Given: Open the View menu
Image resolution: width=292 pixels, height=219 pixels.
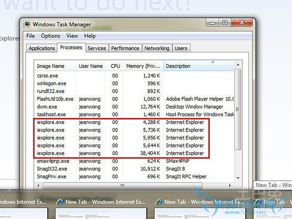Looking at the screenshot, I should pyautogui.click(x=72, y=36).
